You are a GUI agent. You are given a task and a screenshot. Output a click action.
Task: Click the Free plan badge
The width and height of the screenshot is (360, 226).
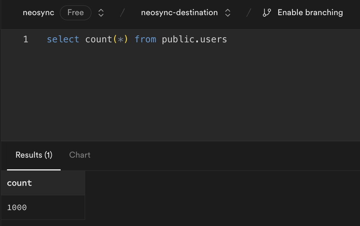pyautogui.click(x=75, y=12)
